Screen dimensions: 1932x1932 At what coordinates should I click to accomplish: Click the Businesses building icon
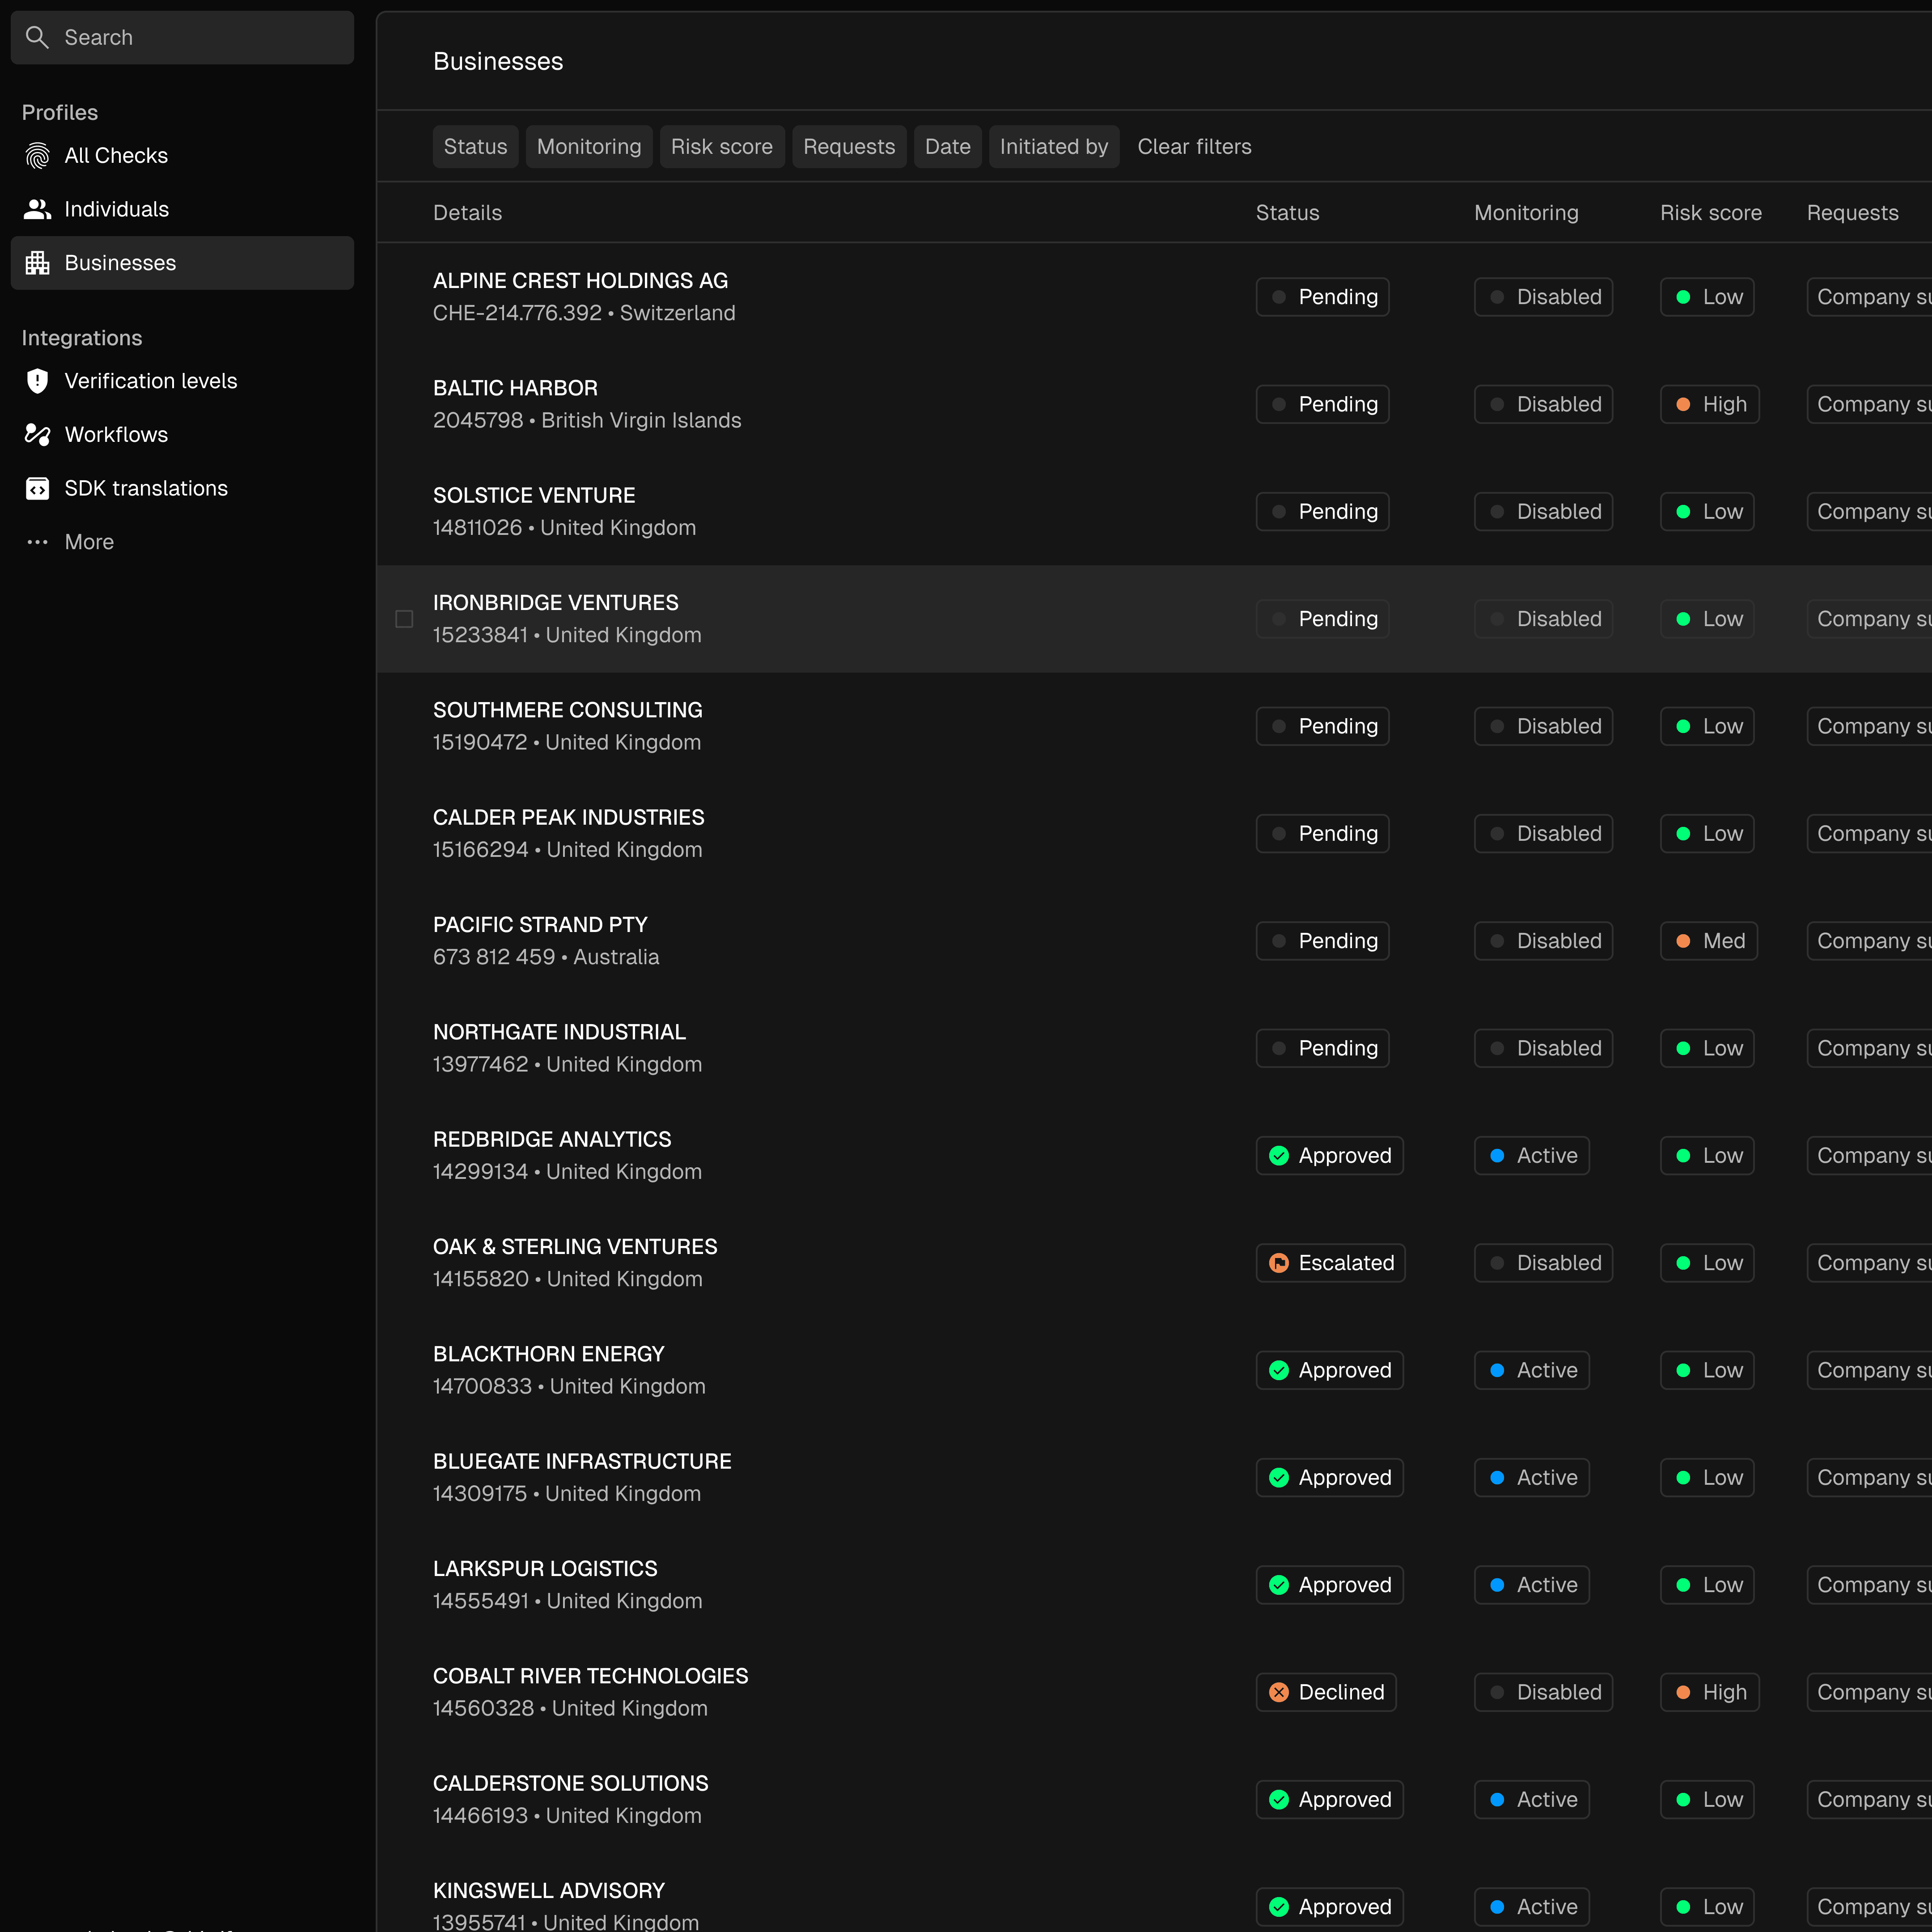pos(37,263)
